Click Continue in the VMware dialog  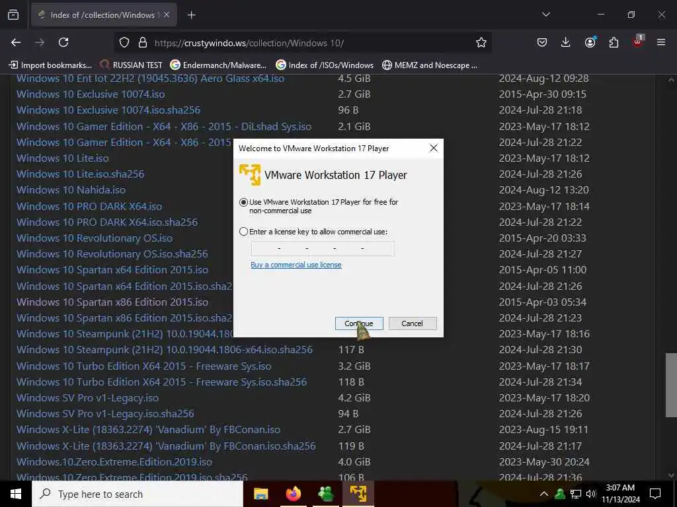(x=359, y=323)
